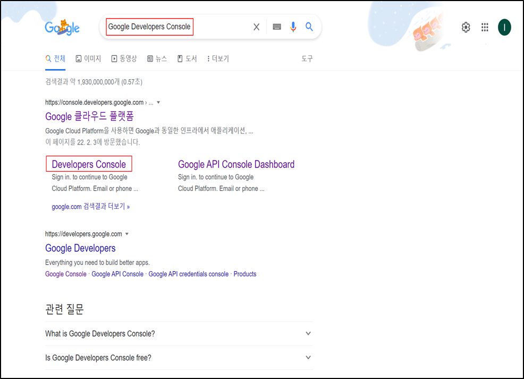Image resolution: width=524 pixels, height=379 pixels.
Task: Open the on-screen keyboard input tool
Action: pyautogui.click(x=277, y=27)
